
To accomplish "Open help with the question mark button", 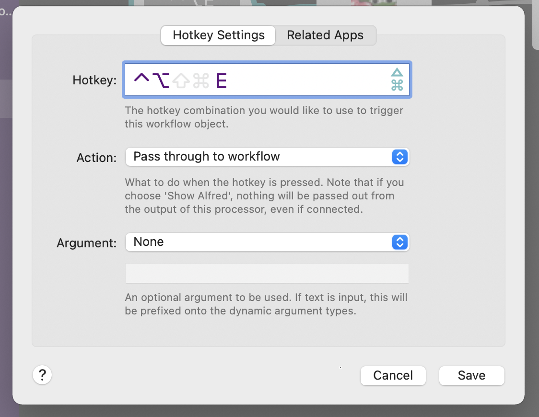I will point(42,375).
